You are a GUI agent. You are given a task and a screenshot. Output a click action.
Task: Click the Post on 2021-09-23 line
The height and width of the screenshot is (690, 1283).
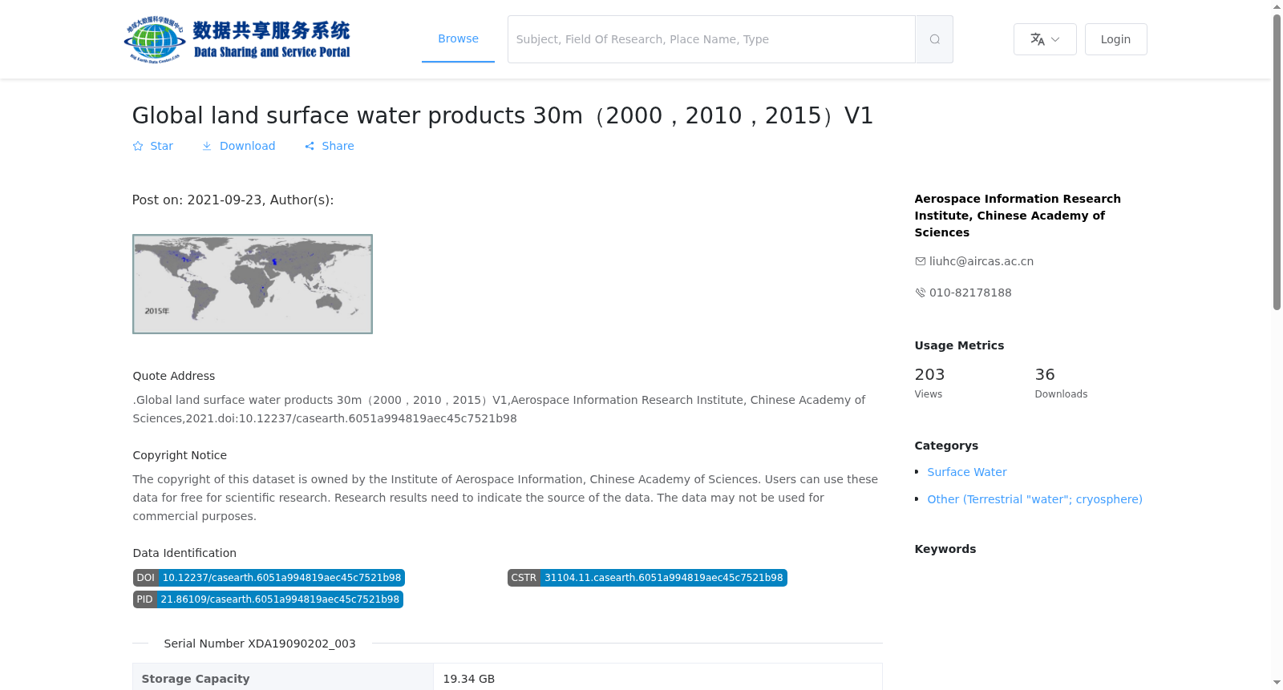(233, 200)
